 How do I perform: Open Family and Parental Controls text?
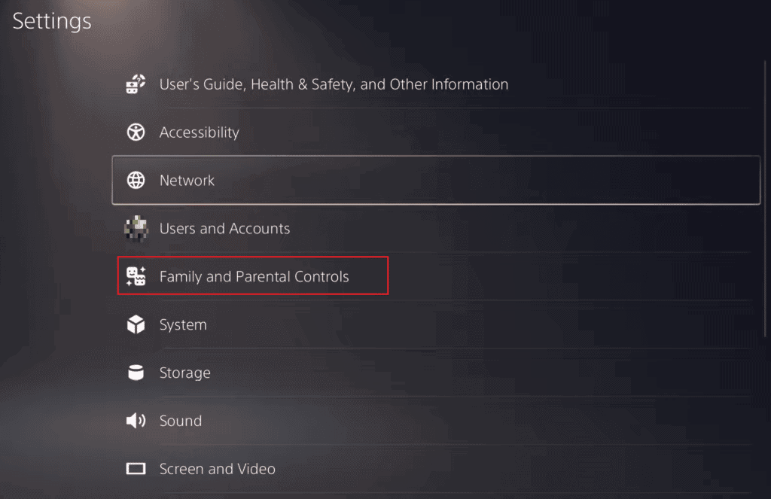254,277
